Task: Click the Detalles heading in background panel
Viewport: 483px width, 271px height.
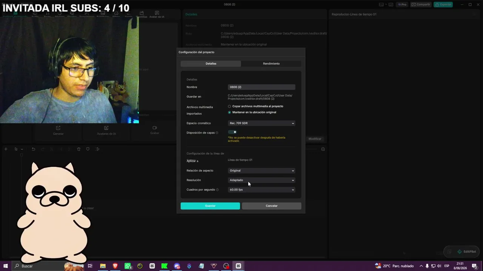Action: tap(191, 14)
